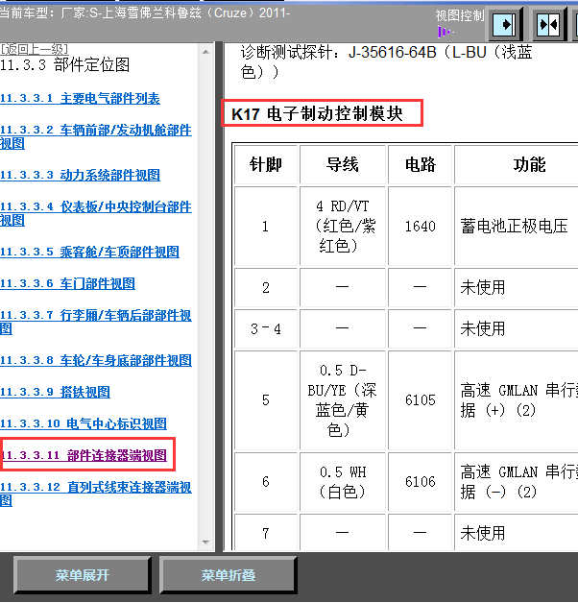Click the 0.5 D-BU/YE wire cell

pyautogui.click(x=342, y=400)
